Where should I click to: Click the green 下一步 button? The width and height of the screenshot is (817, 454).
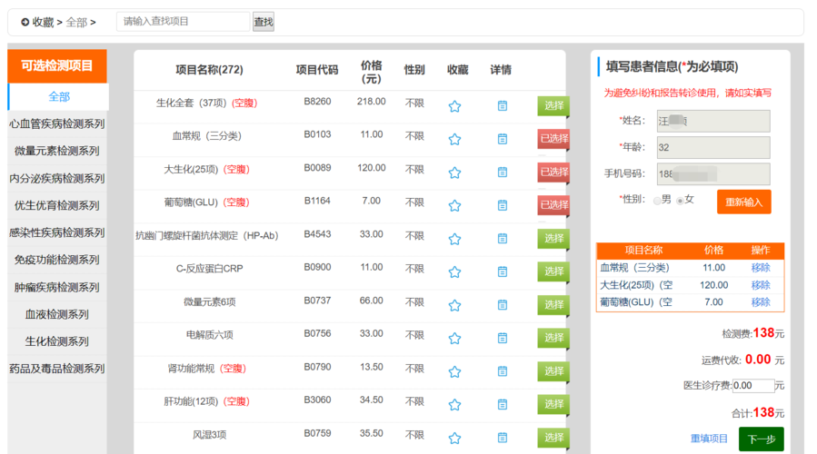click(x=762, y=439)
